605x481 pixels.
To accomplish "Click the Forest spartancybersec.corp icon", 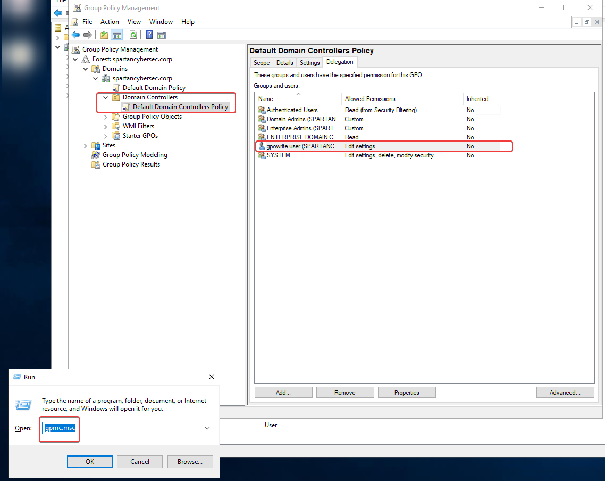I will click(86, 59).
